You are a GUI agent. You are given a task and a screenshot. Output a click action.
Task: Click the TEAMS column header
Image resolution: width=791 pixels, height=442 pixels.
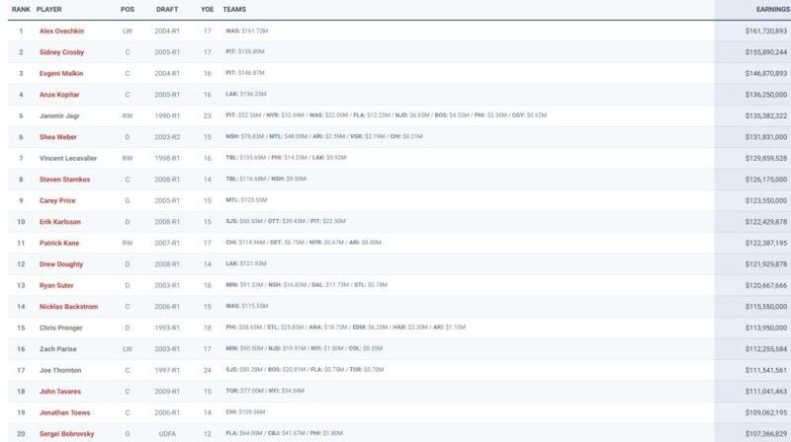point(235,9)
